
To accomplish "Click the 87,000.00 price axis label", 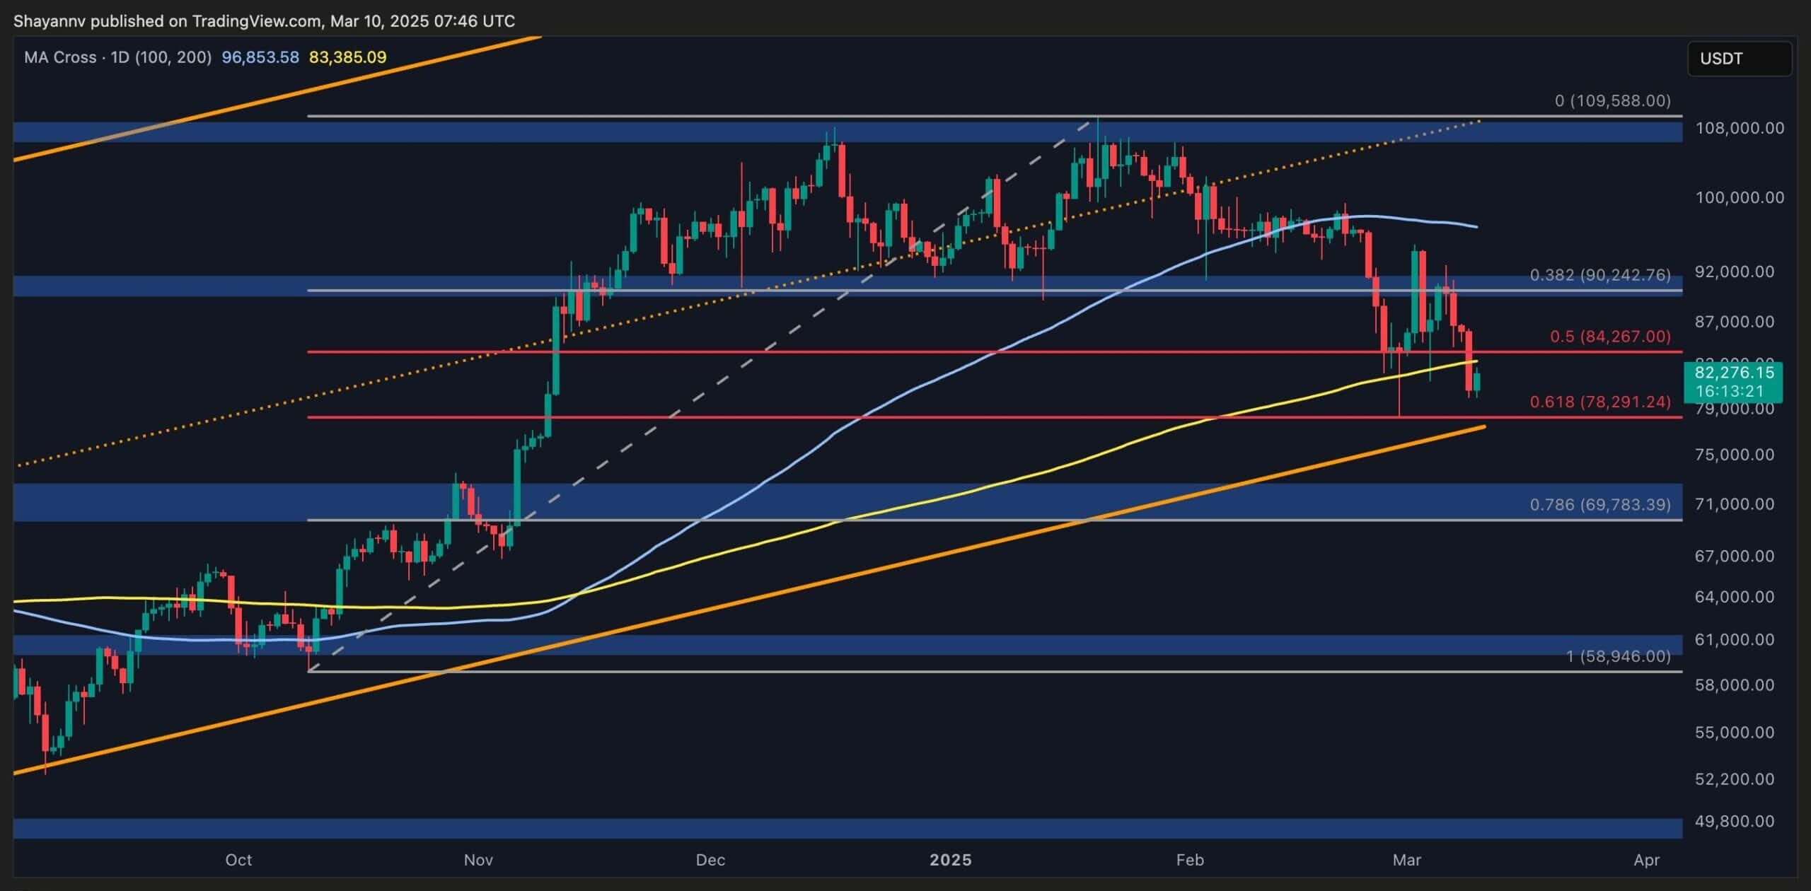I will [1735, 322].
